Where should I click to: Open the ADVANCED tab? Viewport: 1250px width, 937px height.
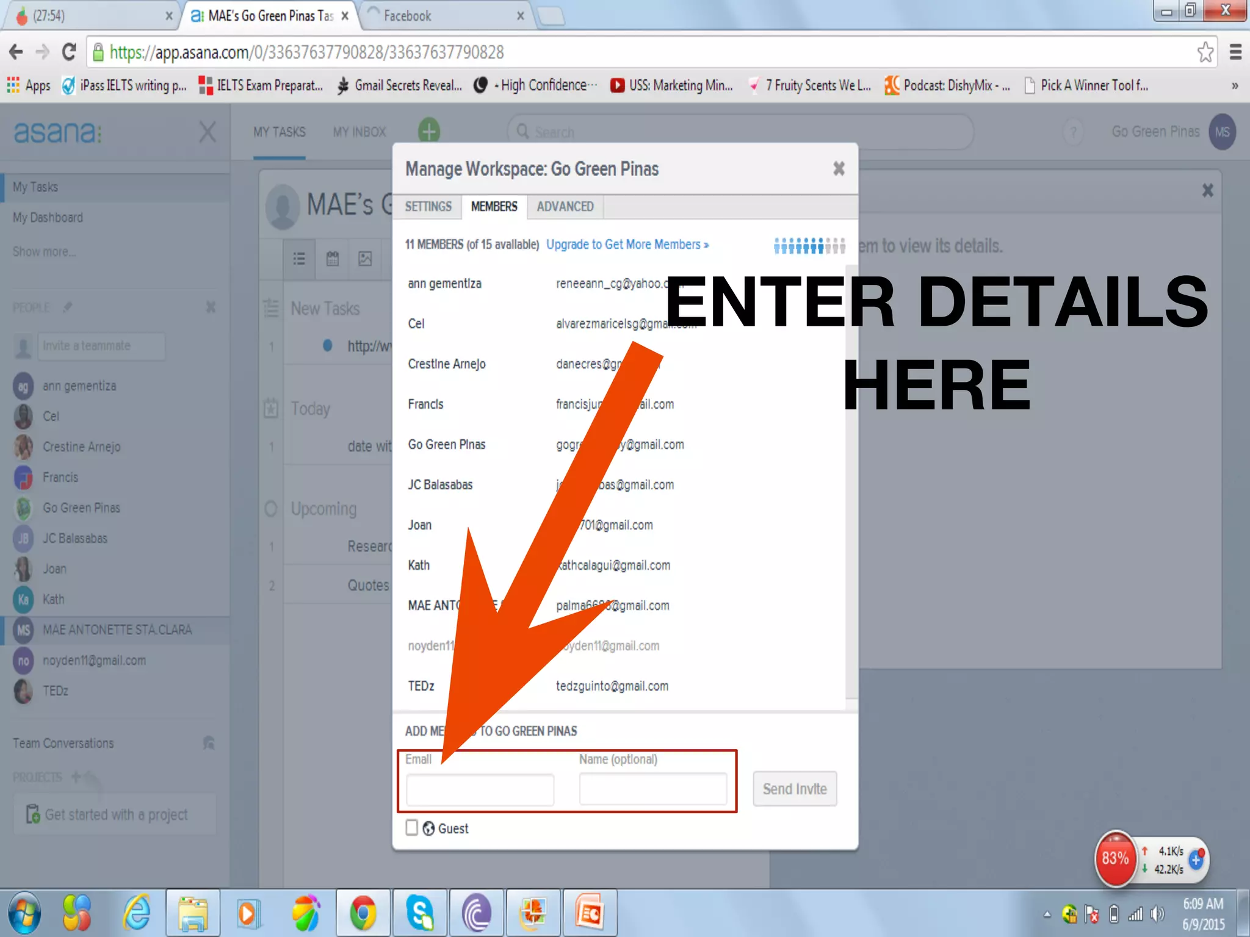[x=565, y=207]
